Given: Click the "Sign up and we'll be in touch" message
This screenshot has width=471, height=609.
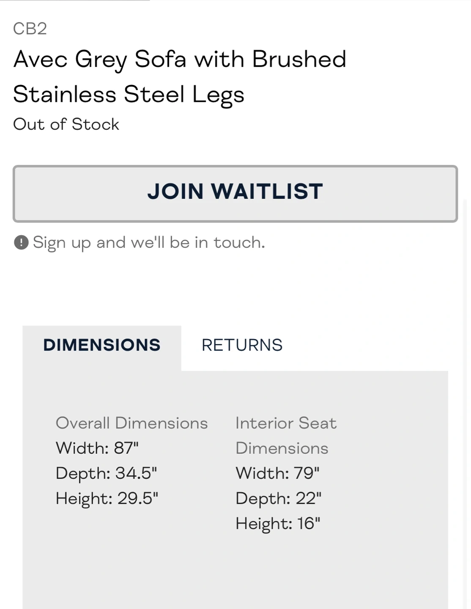Looking at the screenshot, I should click(149, 243).
